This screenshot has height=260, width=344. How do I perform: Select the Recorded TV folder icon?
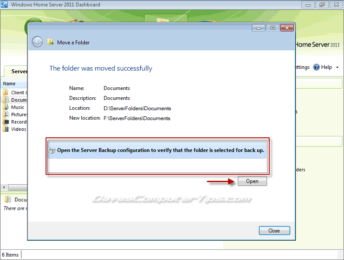click(x=6, y=122)
